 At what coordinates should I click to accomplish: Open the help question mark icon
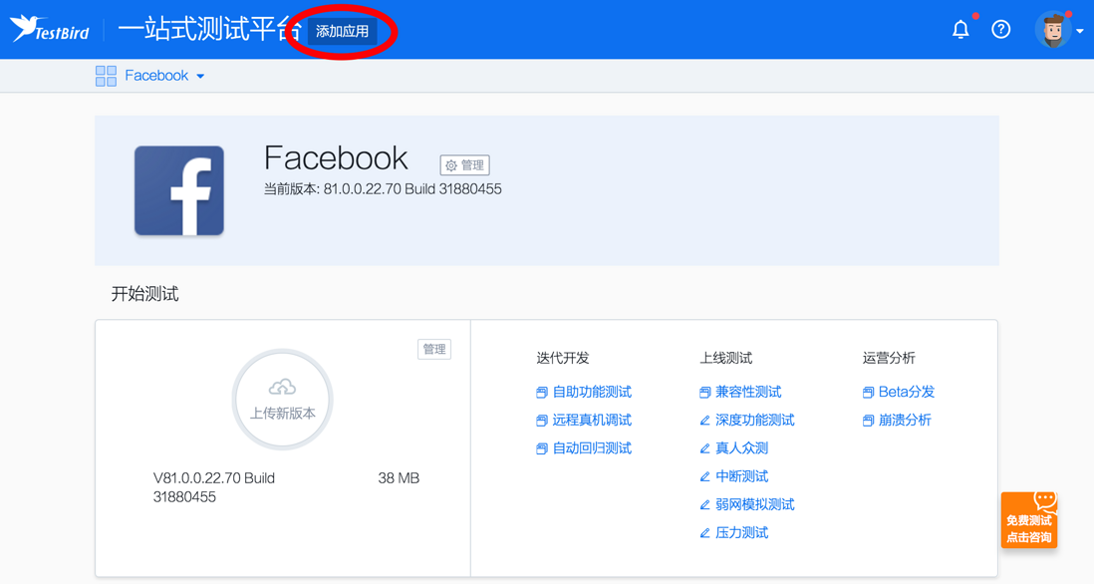[x=1001, y=29]
